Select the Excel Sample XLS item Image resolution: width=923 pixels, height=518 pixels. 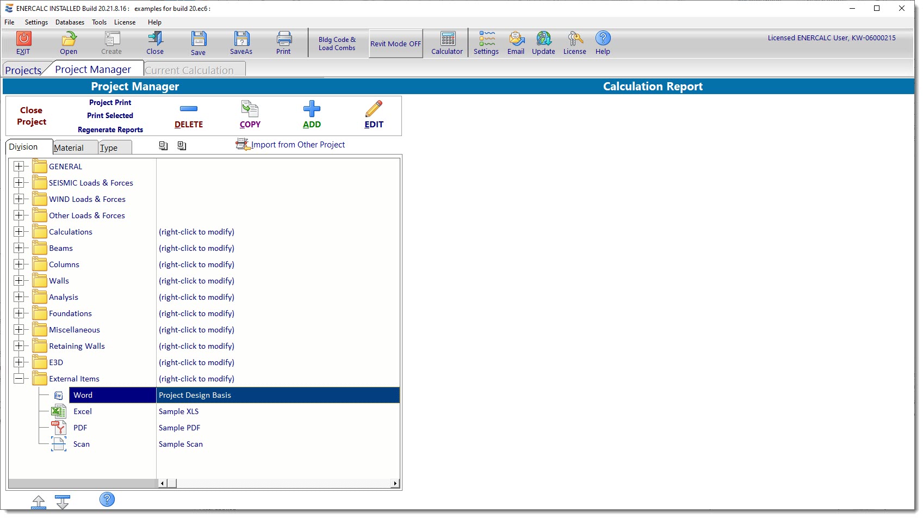tap(83, 411)
